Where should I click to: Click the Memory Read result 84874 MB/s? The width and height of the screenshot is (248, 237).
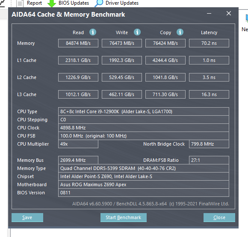pos(78,43)
